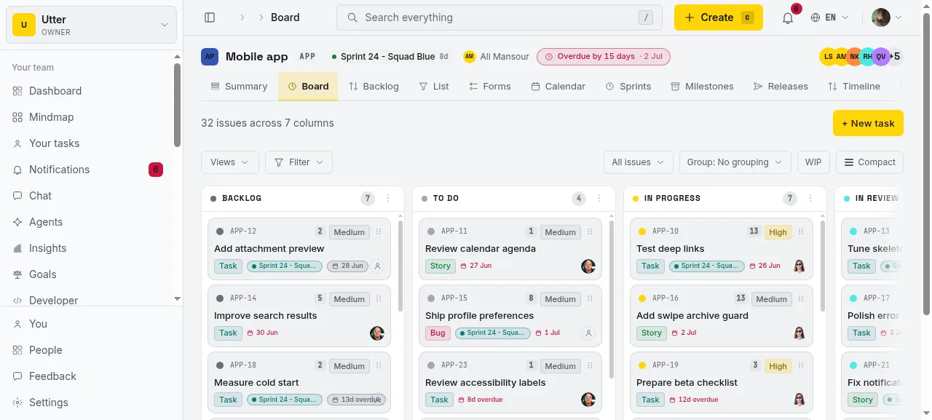Open In Progress column options menu

coord(810,198)
